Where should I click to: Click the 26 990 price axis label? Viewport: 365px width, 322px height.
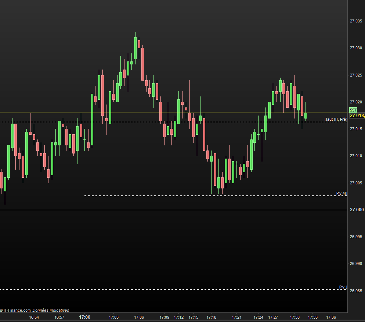pos(356,263)
